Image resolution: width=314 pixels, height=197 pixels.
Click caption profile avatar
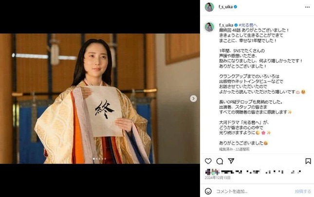209,27
